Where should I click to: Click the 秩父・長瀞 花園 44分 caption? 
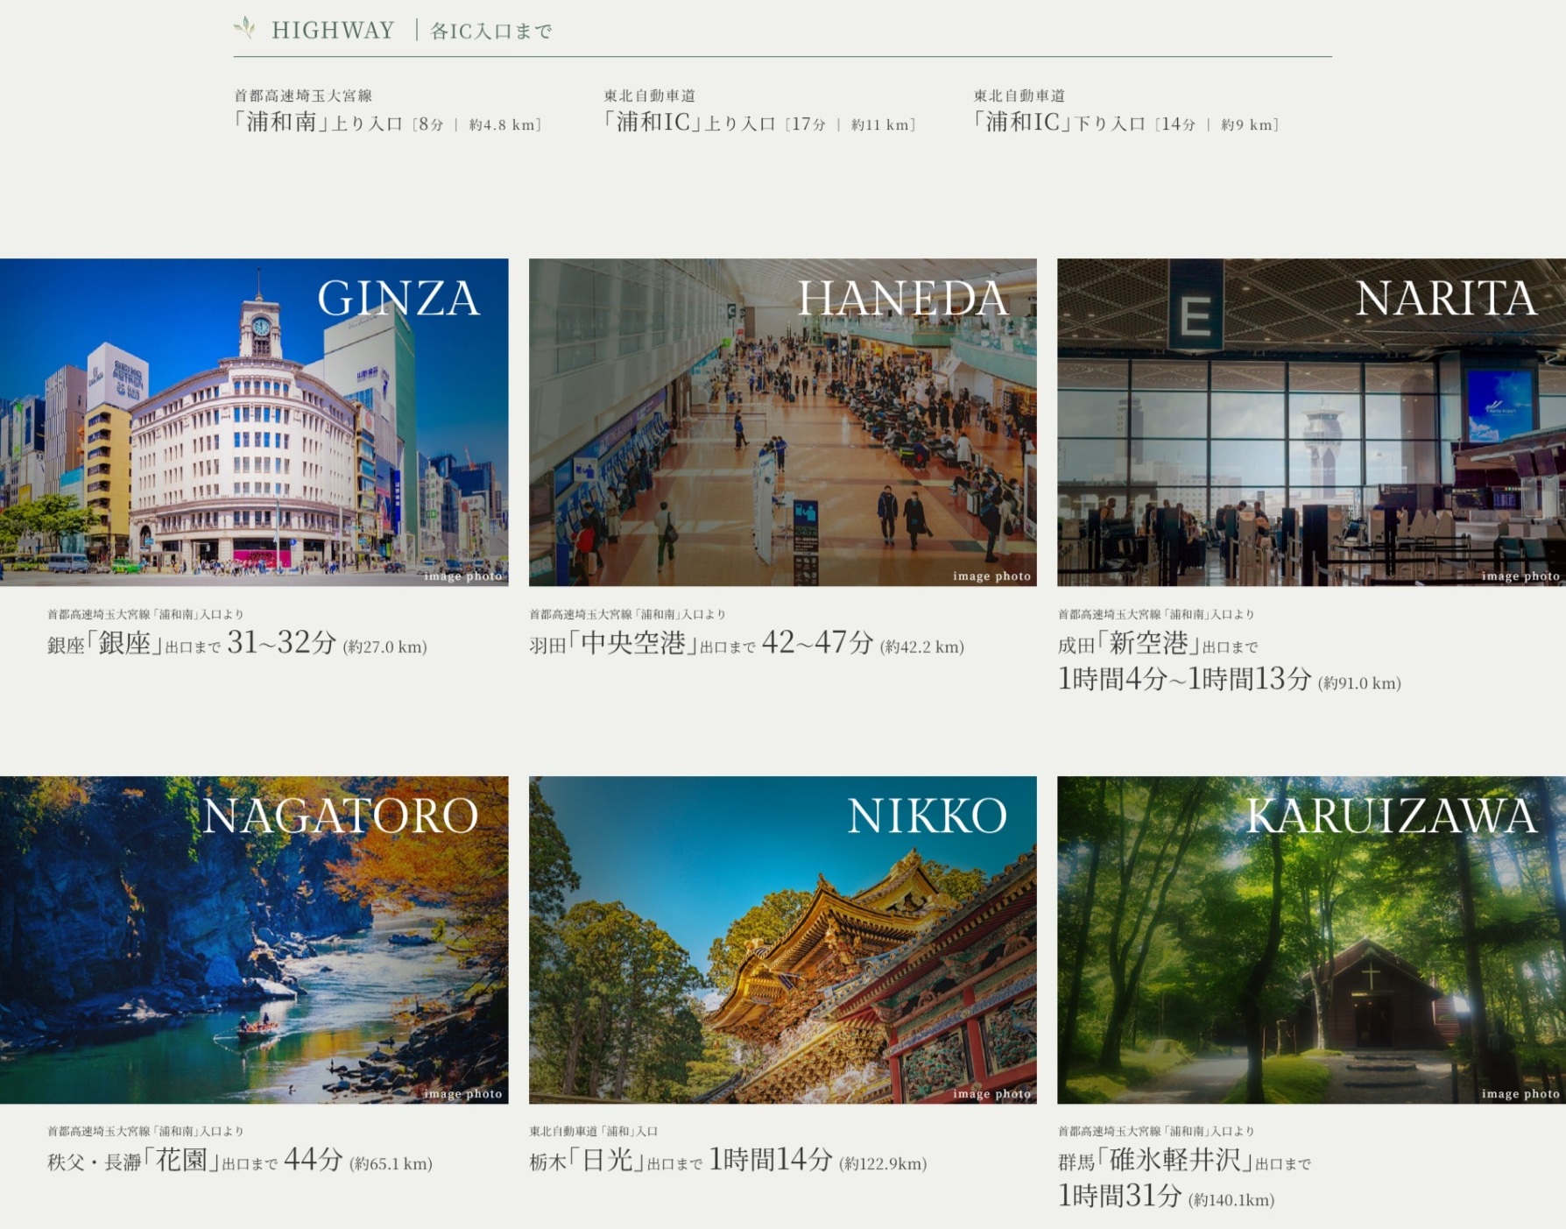[240, 1162]
